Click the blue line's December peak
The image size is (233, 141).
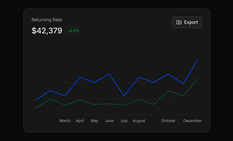(198, 59)
